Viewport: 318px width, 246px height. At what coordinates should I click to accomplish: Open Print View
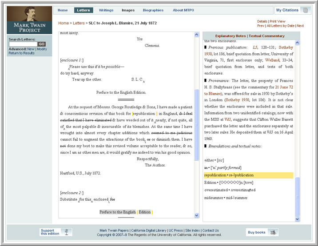pos(278,21)
